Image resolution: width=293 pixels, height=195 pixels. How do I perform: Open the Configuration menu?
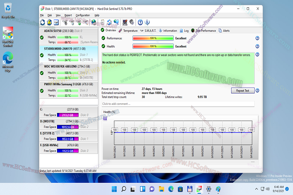83,15
